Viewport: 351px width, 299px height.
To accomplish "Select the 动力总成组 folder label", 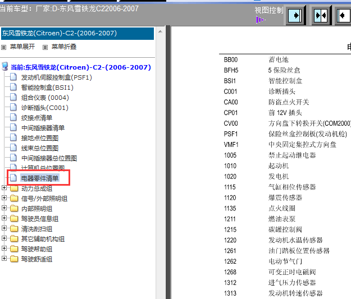I will tap(37, 188).
